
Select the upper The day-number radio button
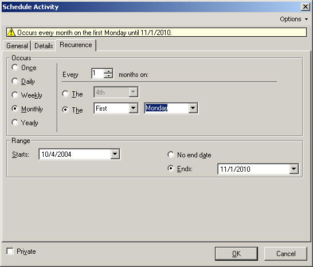point(65,94)
